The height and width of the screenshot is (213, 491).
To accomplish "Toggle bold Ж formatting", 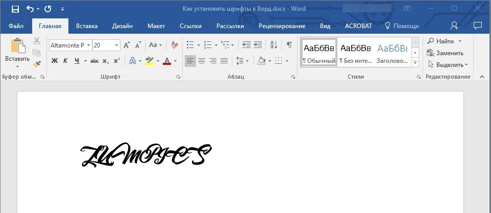I will (55, 61).
